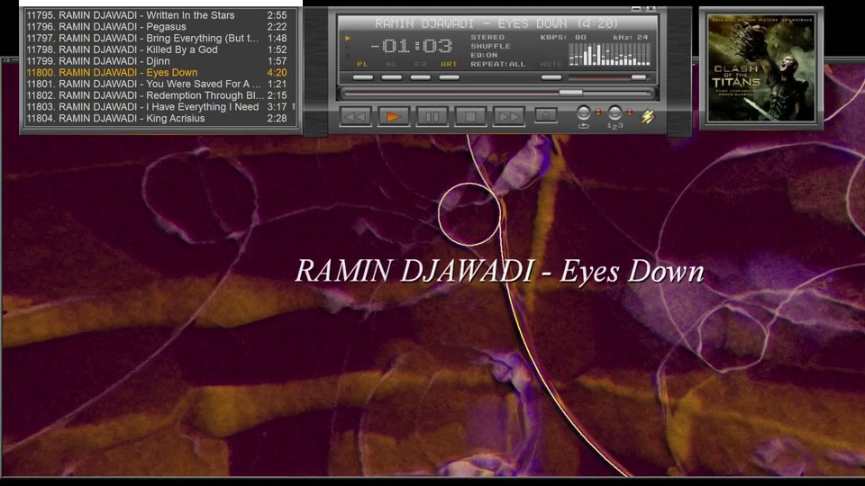The width and height of the screenshot is (865, 486).
Task: Minimize the Winamp player window
Action: point(636,9)
